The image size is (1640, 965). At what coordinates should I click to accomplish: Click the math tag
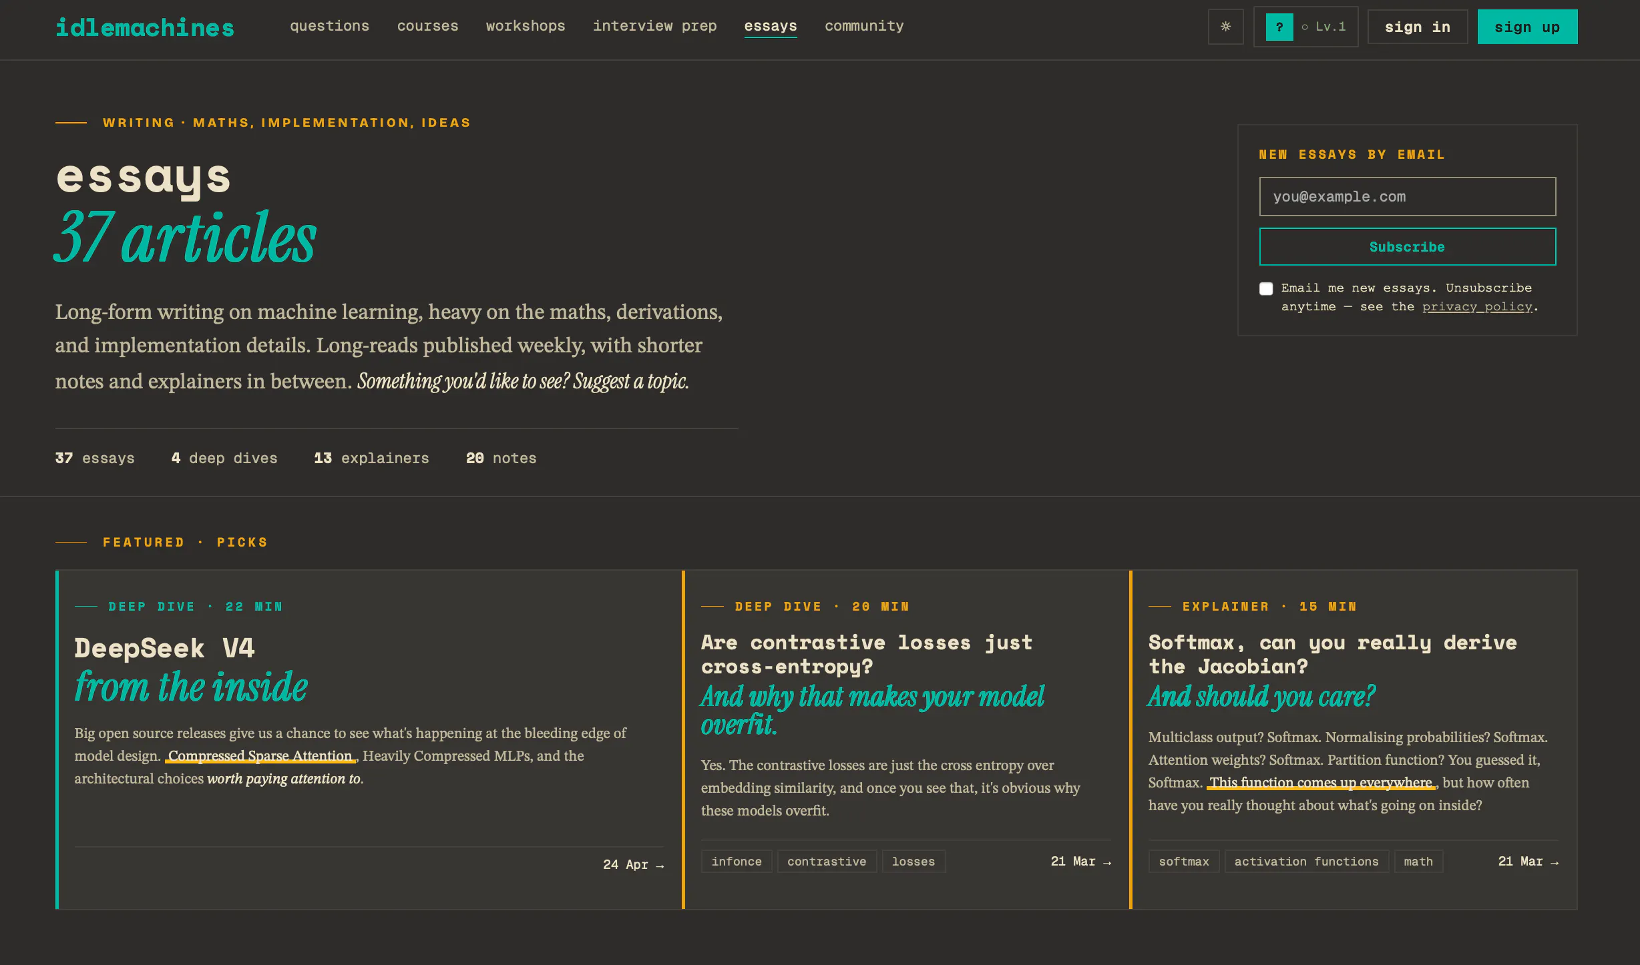coord(1418,862)
